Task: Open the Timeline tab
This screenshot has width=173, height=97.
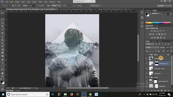Action: click(x=18, y=91)
